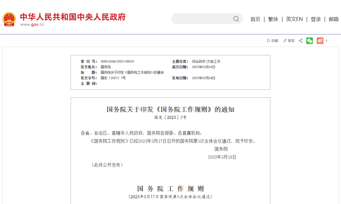
Task: Click the national emblem logo
Action: coord(9,19)
